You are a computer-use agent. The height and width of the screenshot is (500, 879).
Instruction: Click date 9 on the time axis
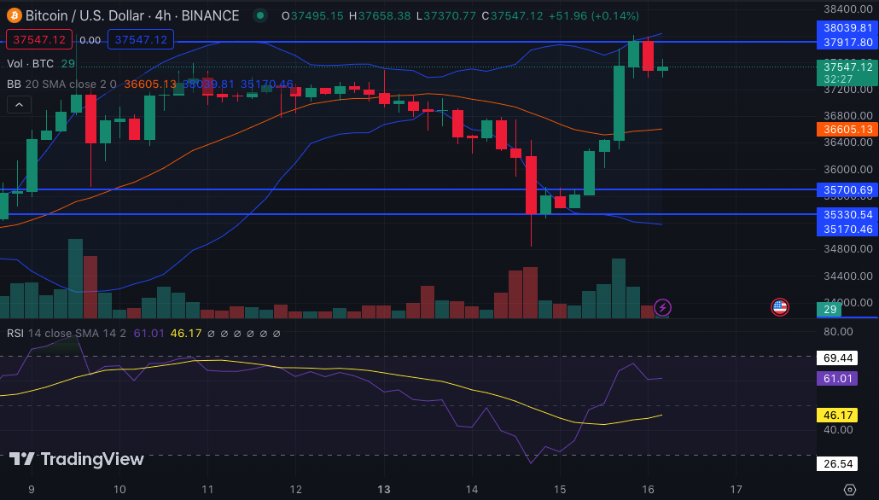[x=32, y=490]
